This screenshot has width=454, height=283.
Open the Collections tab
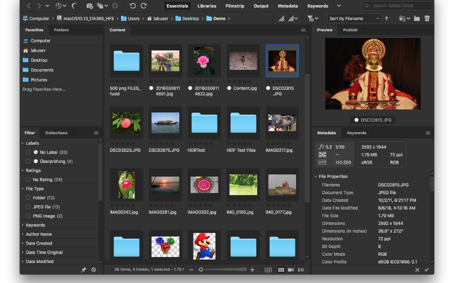point(56,133)
